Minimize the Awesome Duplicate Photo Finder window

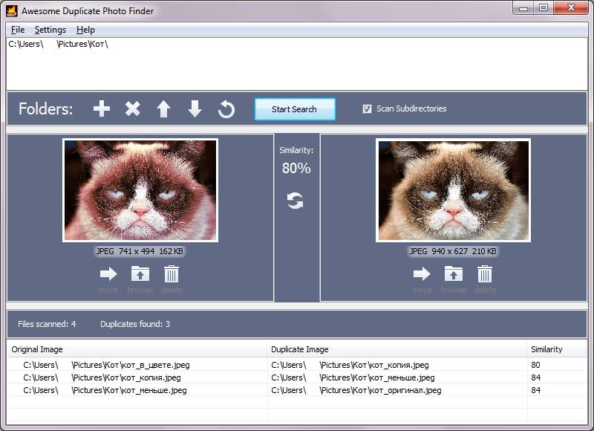point(523,8)
